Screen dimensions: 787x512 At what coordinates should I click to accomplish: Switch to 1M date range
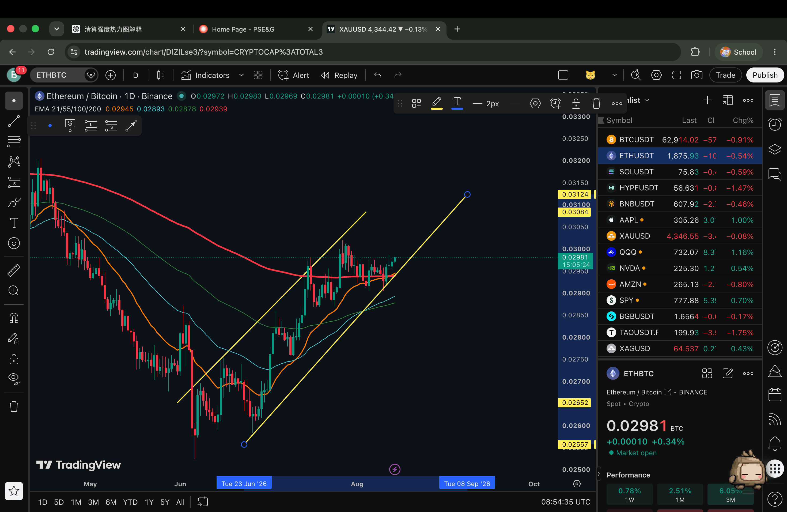click(76, 502)
